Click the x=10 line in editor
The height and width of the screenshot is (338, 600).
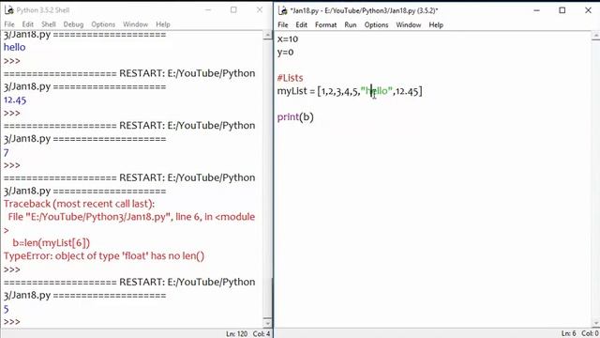pos(288,39)
